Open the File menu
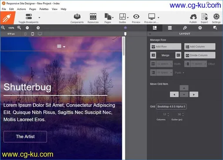Screen dimensions: 223x160 tap(4, 9)
